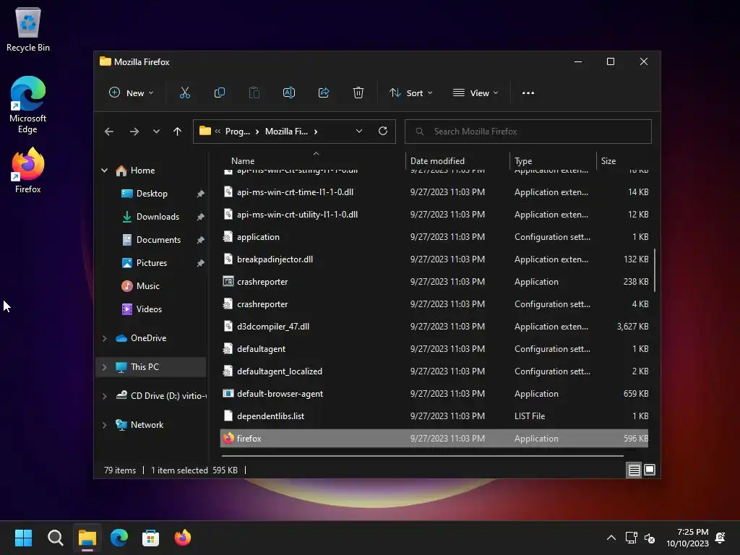Click the network icon in system tray

pos(631,538)
